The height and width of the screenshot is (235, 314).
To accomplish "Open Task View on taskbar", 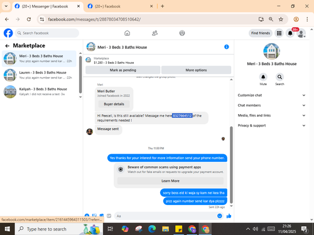I will tap(110, 229).
